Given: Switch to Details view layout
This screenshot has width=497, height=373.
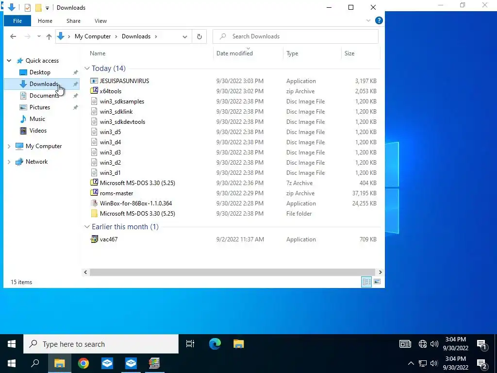Looking at the screenshot, I should 366,282.
